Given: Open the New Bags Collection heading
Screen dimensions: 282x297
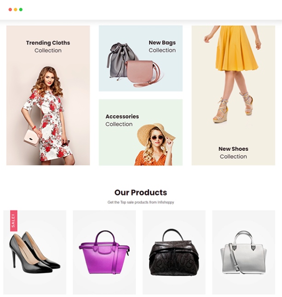Looking at the screenshot, I should pos(162,47).
